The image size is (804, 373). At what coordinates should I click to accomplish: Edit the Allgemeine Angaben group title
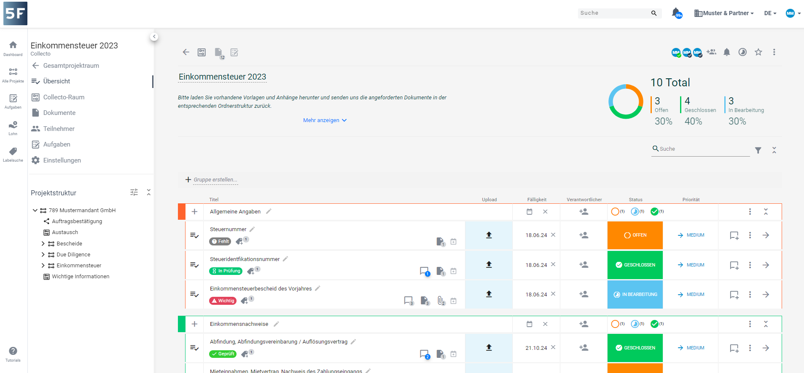point(269,211)
